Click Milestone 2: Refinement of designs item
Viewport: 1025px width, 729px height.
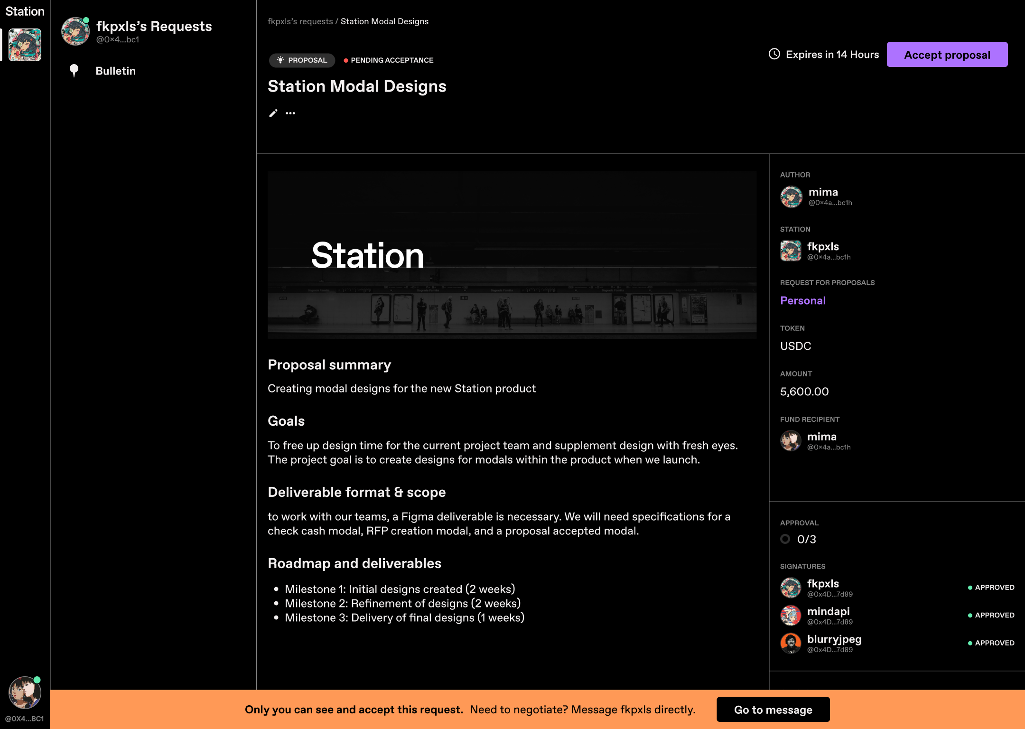(403, 603)
